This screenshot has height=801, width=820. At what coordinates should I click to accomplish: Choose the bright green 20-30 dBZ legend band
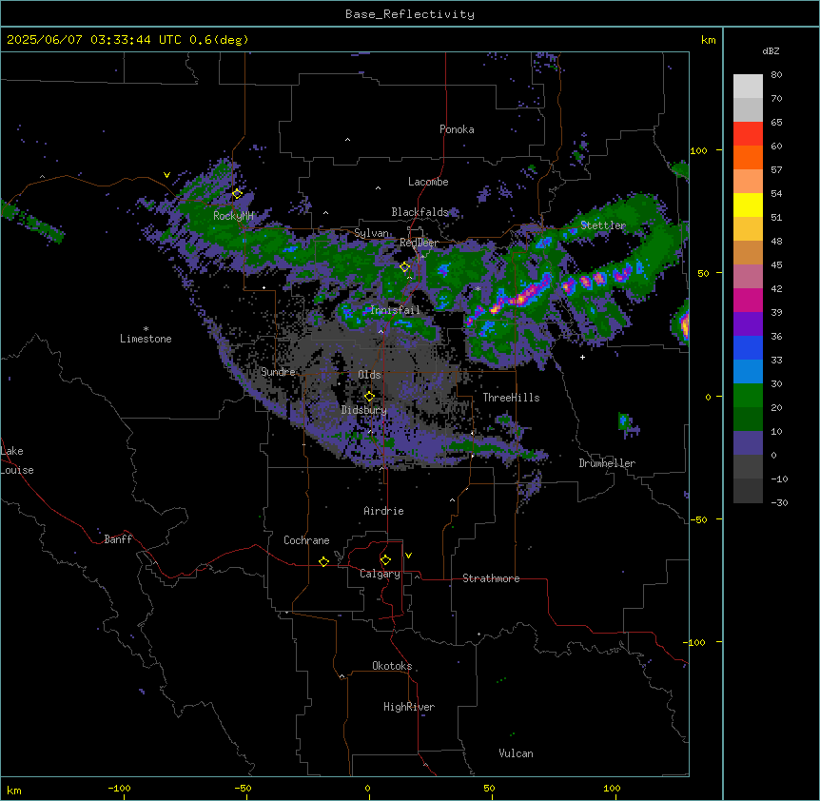(x=748, y=396)
